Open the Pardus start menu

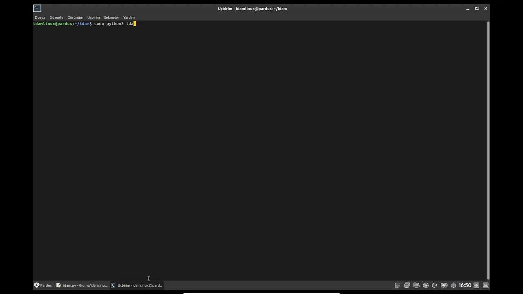43,285
